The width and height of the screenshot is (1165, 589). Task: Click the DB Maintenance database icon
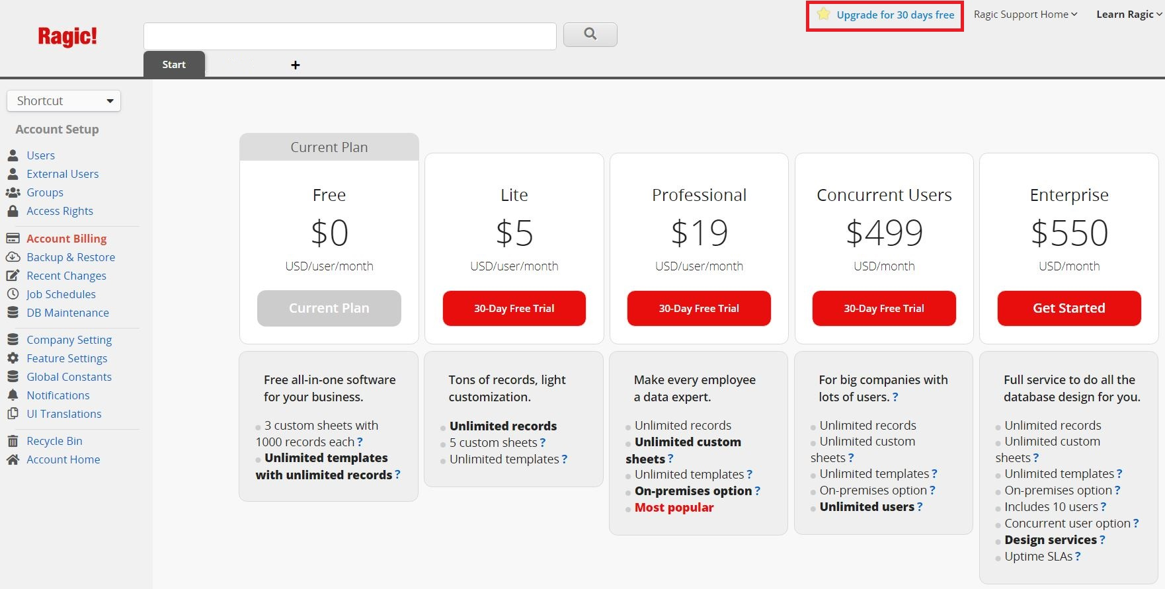13,313
